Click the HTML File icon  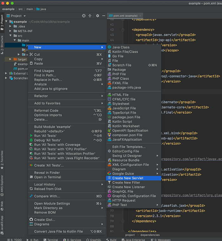click(x=109, y=95)
